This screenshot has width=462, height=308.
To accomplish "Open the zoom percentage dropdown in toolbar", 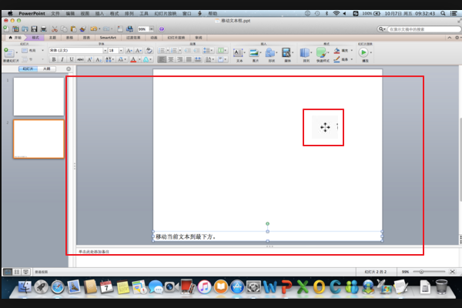I will pos(152,29).
